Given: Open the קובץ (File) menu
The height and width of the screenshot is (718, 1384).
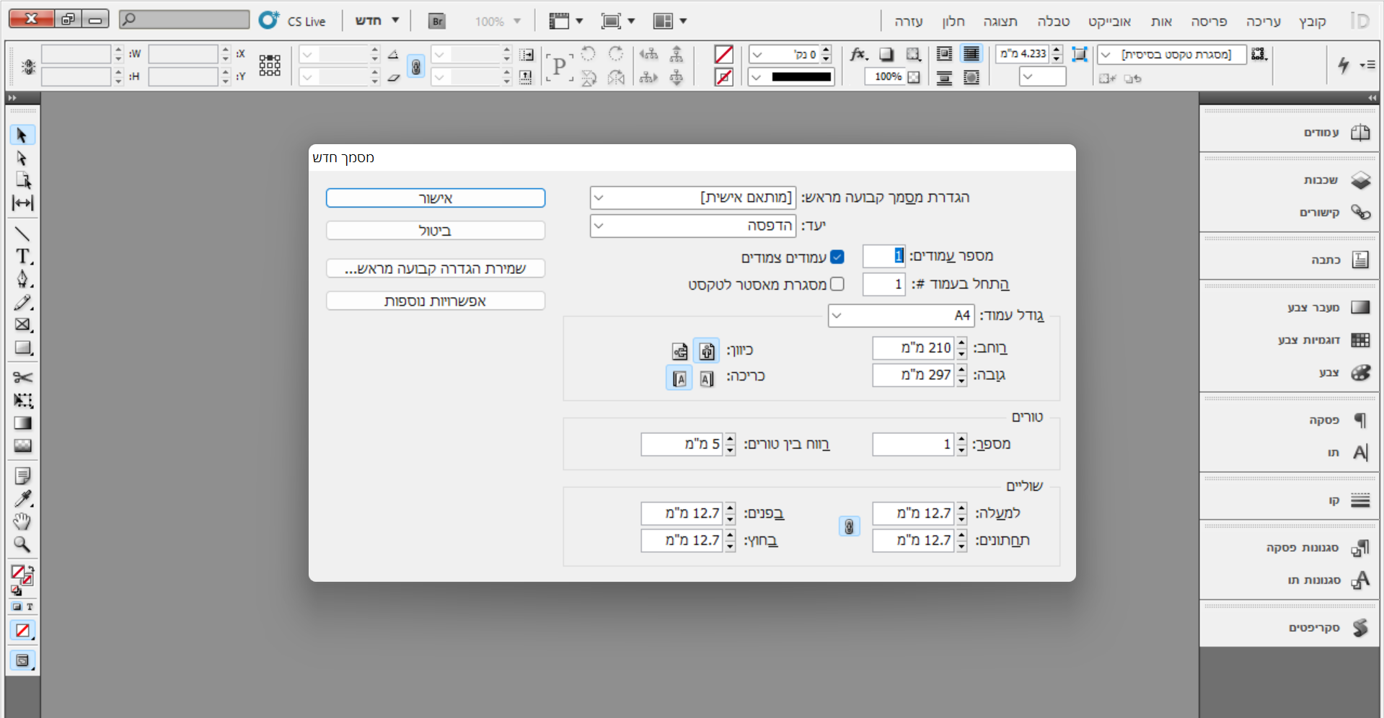Looking at the screenshot, I should pos(1313,22).
